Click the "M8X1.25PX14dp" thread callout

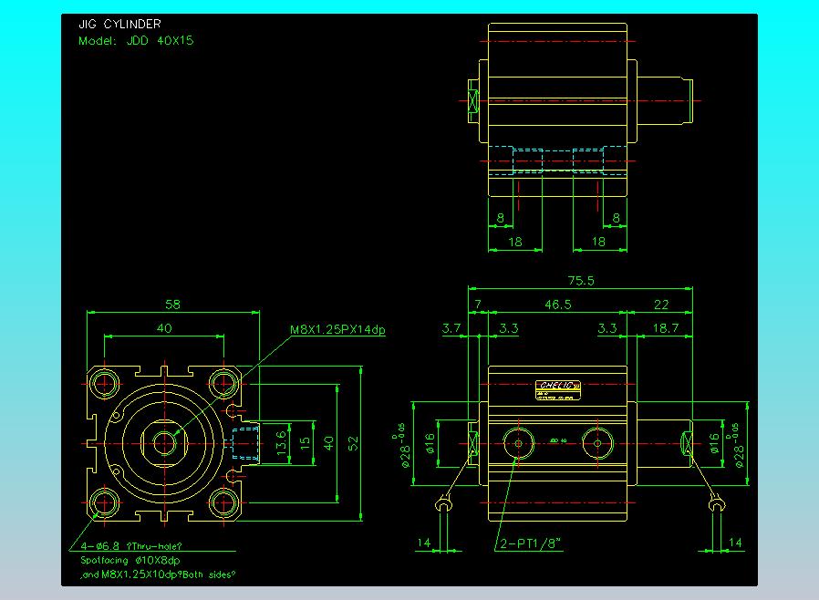point(337,329)
